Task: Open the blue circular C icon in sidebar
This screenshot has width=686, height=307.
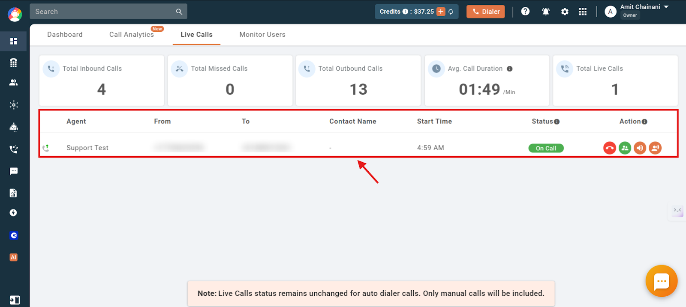Action: tap(14, 235)
